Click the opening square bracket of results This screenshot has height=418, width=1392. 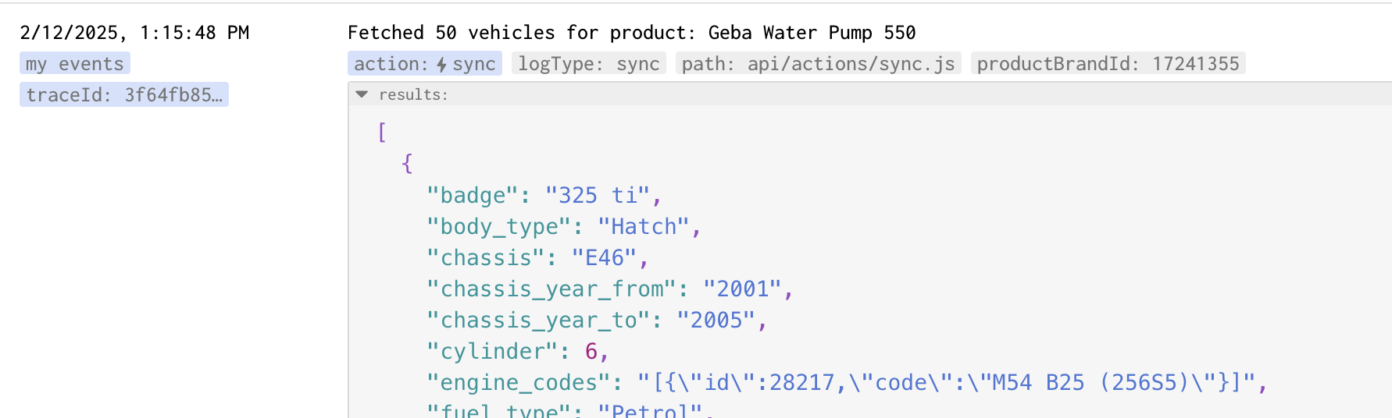coord(382,132)
